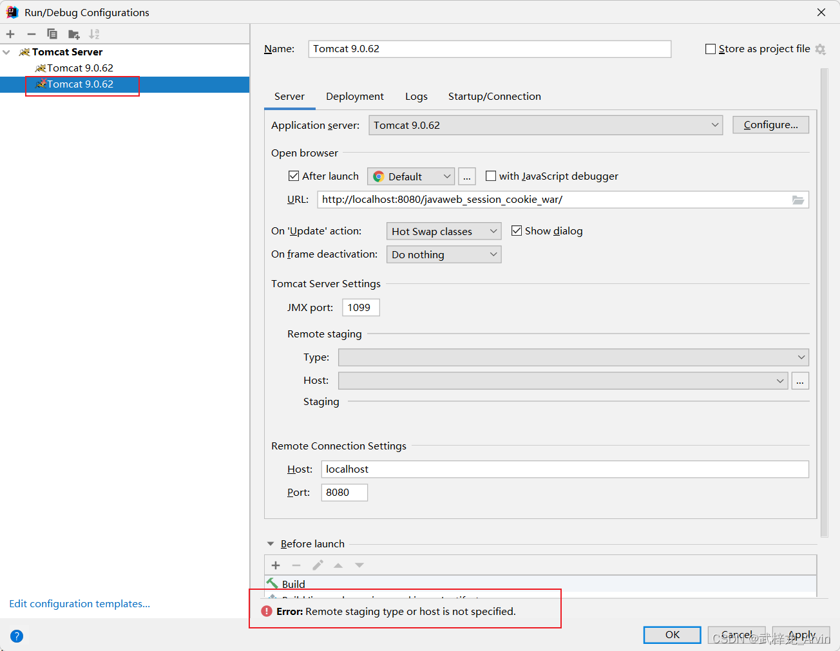Select first Tomcat 9.0.62 configuration
Image resolution: width=840 pixels, height=651 pixels.
pos(80,68)
